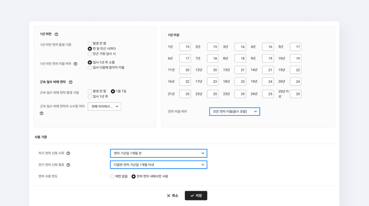Select 입사 1년 후 radio option
The image size is (369, 206).
click(x=90, y=97)
